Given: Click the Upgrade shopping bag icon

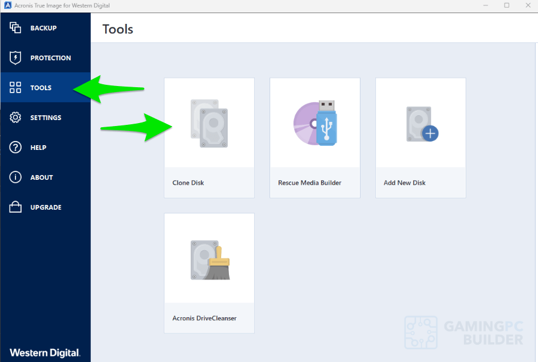Looking at the screenshot, I should [15, 207].
